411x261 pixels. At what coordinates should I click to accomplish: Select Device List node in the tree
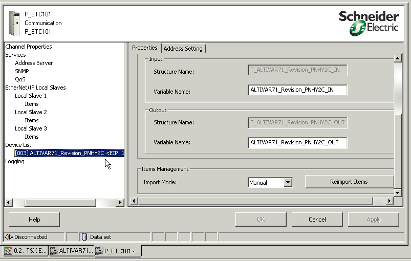click(18, 145)
